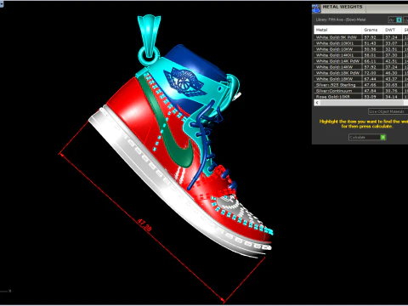Click the Use Object Materials button
The width and height of the screenshot is (408, 306).
pos(388,111)
